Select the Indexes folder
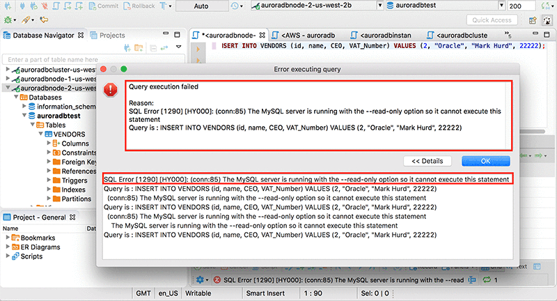The height and width of the screenshot is (301, 557). click(69, 190)
